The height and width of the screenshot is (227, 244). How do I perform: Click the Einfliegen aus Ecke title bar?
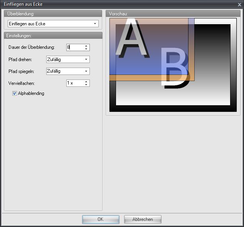pos(116,4)
